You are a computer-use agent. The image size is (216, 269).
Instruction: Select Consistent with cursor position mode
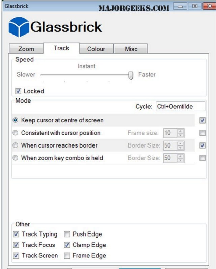16,133
